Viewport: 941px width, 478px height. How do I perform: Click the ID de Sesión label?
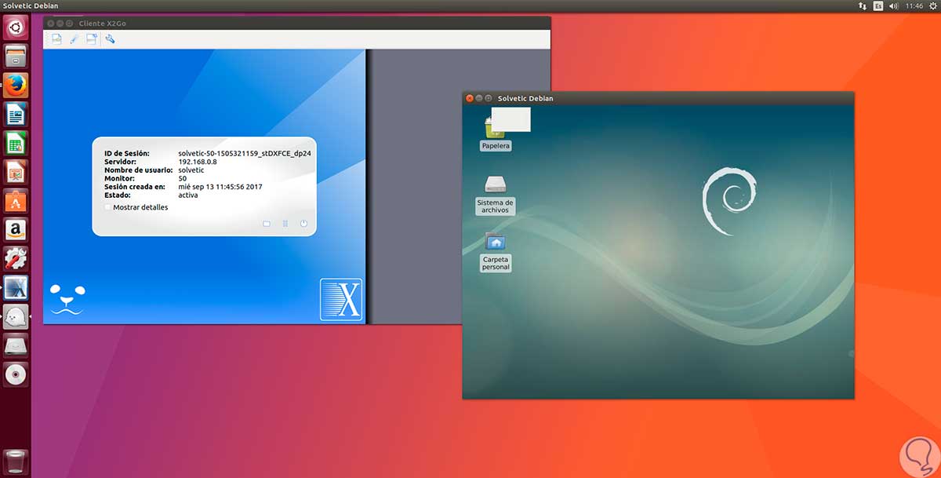[x=126, y=153]
